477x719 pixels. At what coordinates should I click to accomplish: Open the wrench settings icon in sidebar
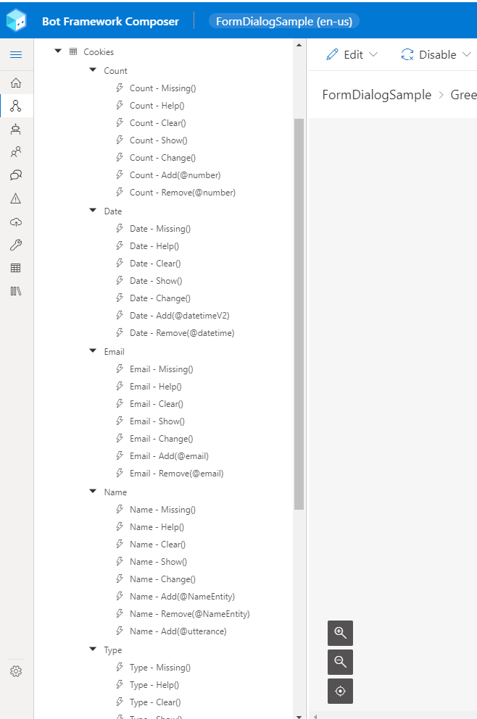tap(16, 245)
